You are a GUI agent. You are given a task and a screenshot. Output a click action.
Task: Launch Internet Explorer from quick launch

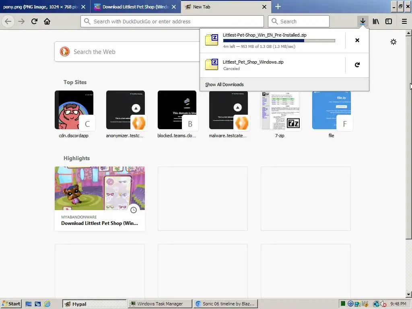point(47,304)
